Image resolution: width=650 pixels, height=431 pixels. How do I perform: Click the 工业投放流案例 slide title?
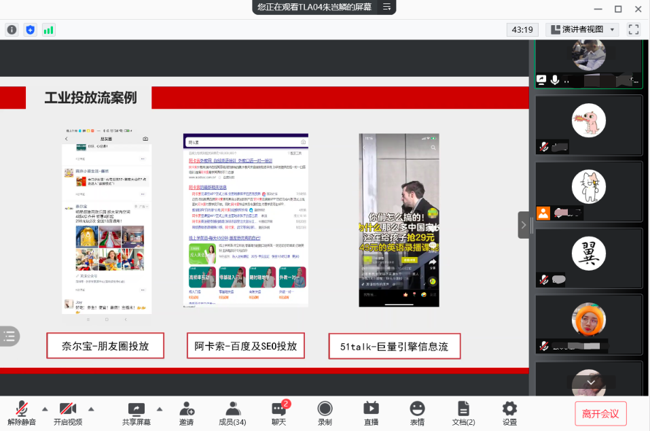point(90,98)
